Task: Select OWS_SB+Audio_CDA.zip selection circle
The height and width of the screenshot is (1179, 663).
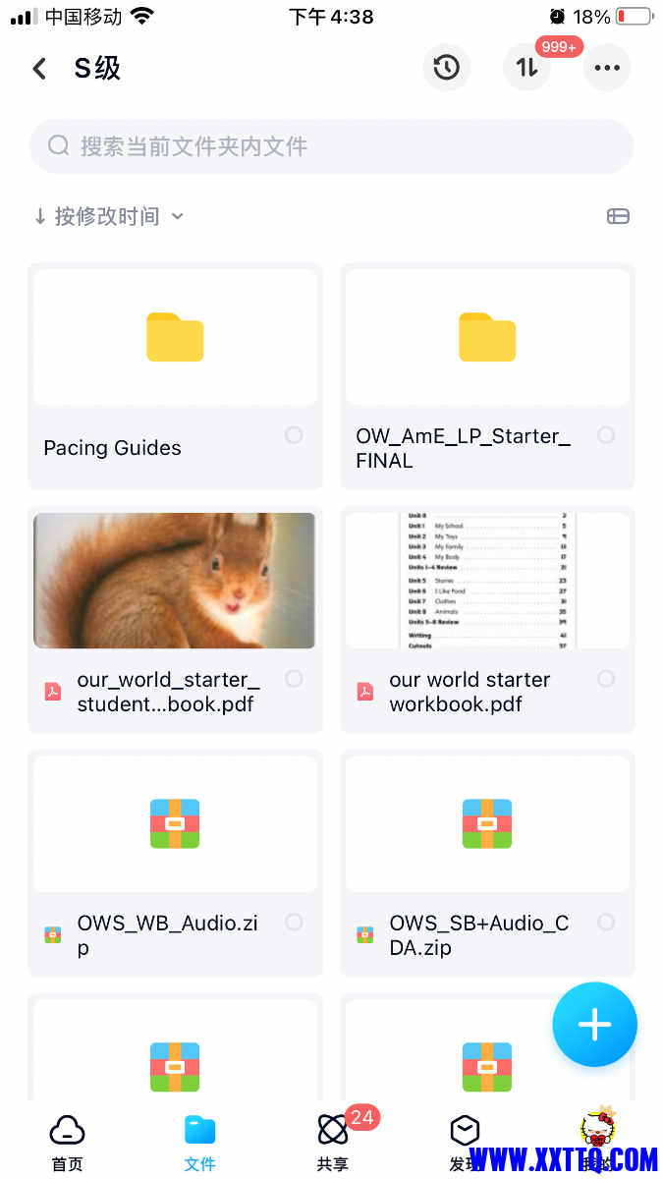Action: pos(606,922)
